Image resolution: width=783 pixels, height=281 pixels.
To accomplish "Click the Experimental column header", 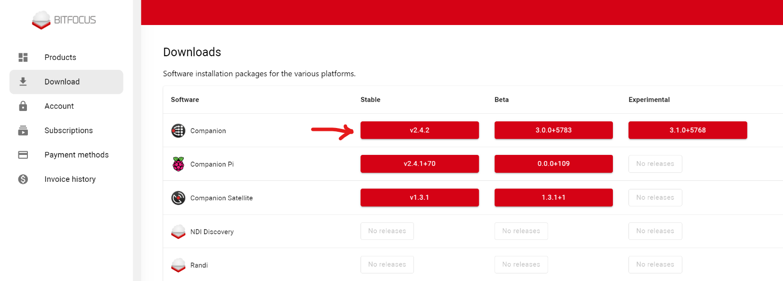I will click(649, 100).
